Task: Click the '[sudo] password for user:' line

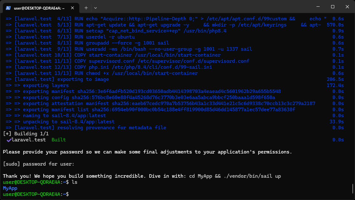Action: coord(39,164)
